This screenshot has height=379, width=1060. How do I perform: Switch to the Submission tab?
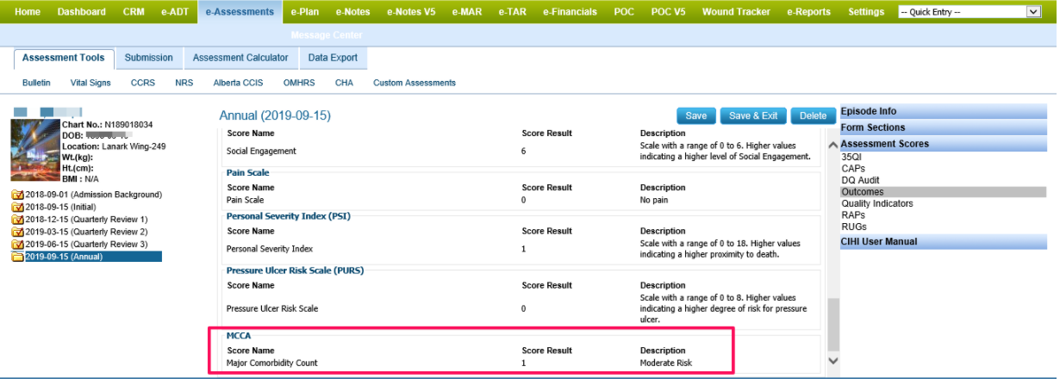pyautogui.click(x=148, y=58)
